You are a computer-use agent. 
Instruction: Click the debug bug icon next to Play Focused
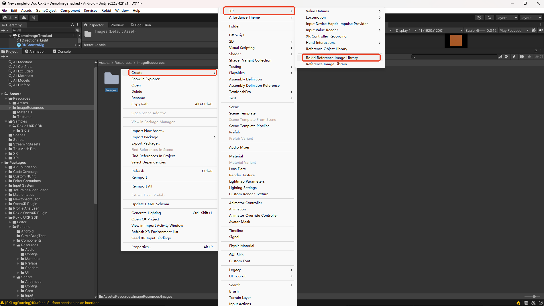pos(534,30)
